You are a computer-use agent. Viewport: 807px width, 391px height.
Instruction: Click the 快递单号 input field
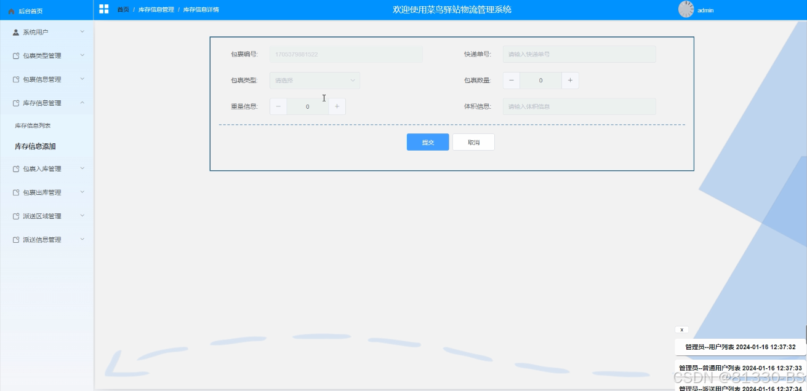tap(579, 54)
